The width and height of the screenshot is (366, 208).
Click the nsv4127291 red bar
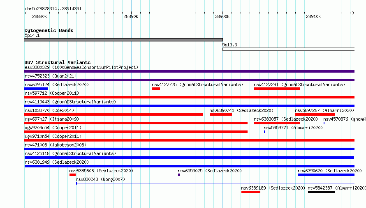coord(277,89)
